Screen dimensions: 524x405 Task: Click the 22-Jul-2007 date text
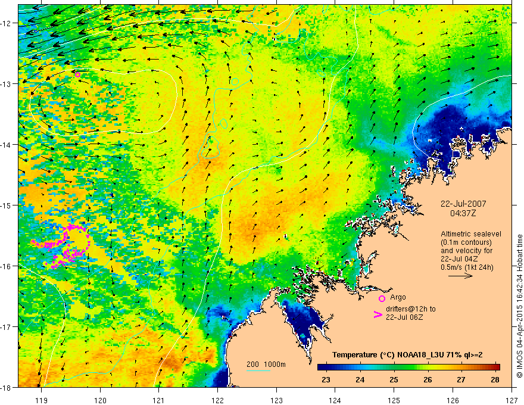coord(463,204)
